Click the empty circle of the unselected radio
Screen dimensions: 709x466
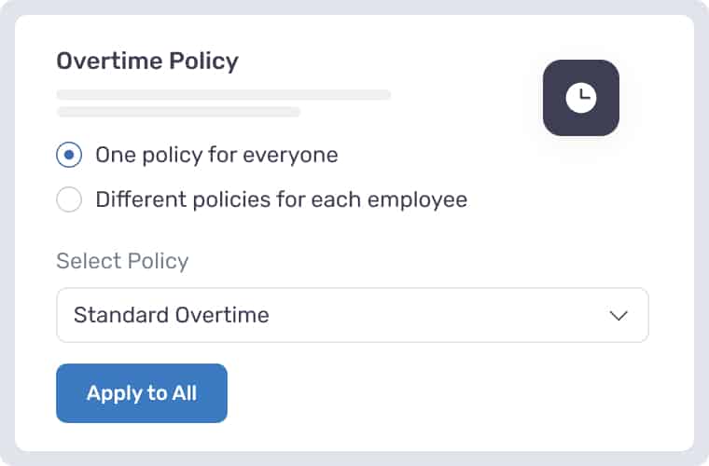point(69,199)
